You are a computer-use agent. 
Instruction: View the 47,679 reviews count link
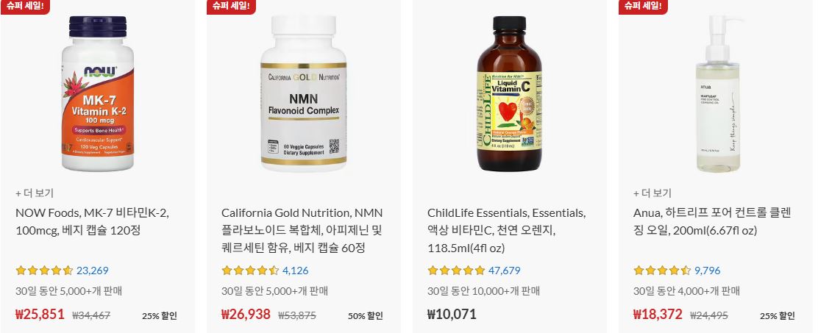point(504,271)
